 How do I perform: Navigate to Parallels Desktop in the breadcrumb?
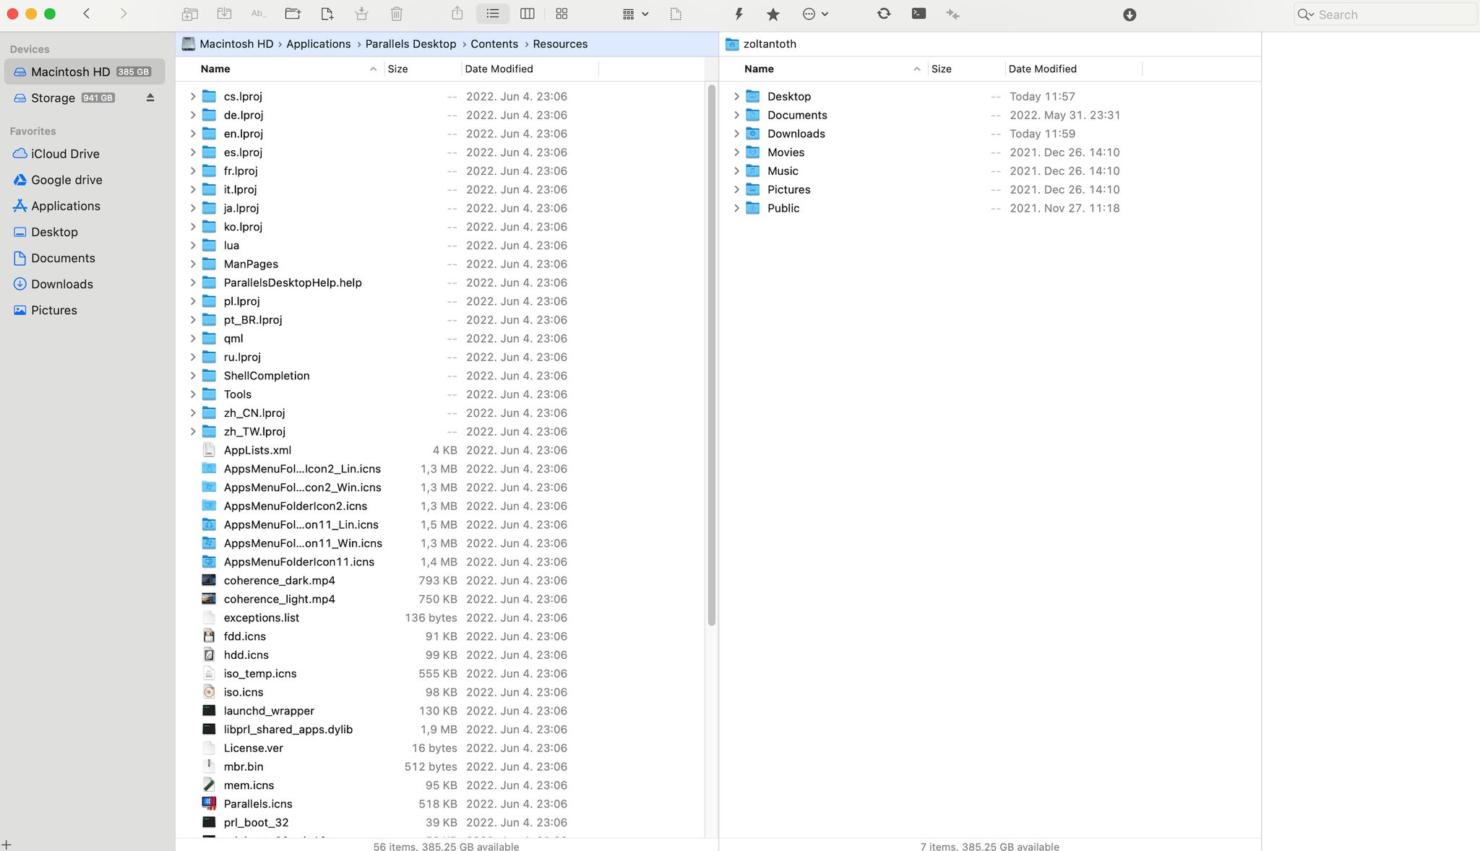(410, 44)
